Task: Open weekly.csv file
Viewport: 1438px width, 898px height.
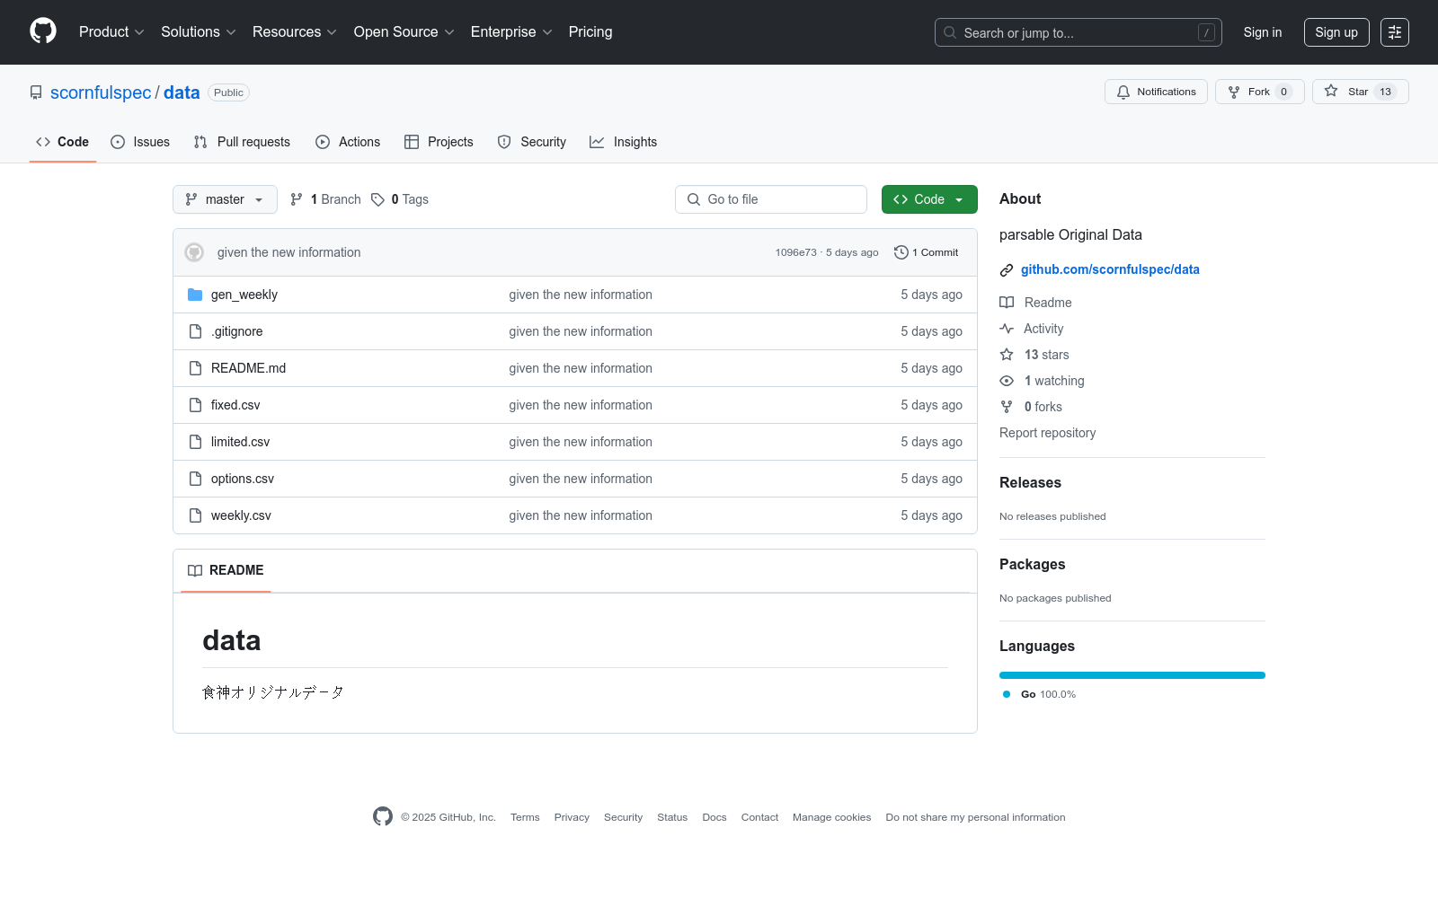Action: 241,515
